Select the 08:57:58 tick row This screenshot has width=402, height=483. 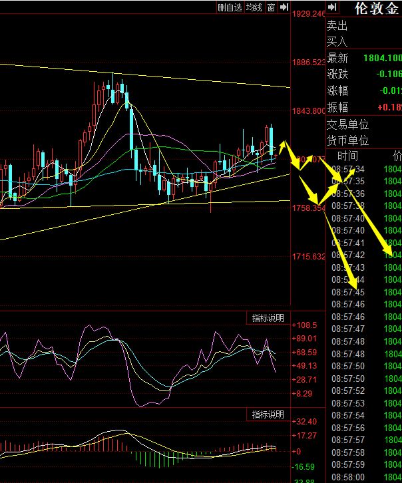click(364, 452)
